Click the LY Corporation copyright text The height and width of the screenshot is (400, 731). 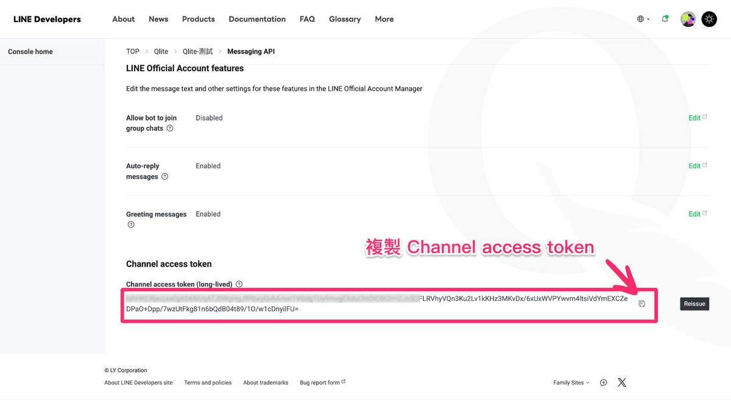tap(125, 370)
